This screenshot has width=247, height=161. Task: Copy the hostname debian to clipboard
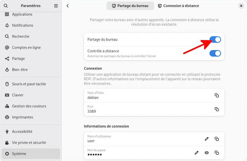coord(217,95)
